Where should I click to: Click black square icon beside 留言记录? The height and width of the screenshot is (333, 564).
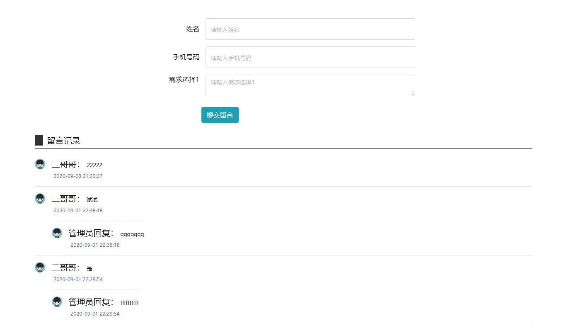click(x=39, y=141)
